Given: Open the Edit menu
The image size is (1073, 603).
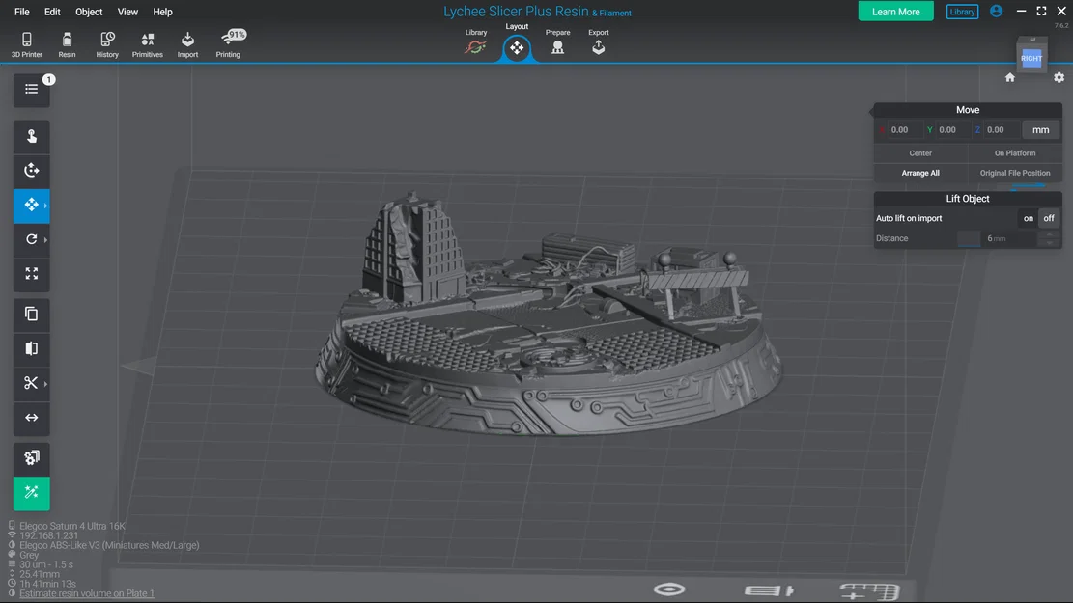Looking at the screenshot, I should [52, 12].
